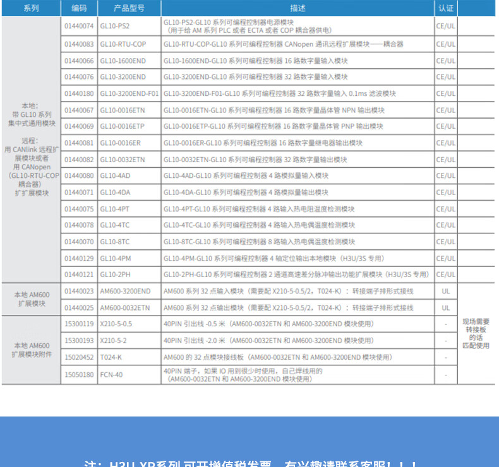Image resolution: width=499 pixels, height=467 pixels.
Task: Select model cell FCN-40
Action: [129, 375]
